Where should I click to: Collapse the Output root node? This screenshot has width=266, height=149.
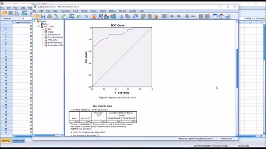coord(34,21)
